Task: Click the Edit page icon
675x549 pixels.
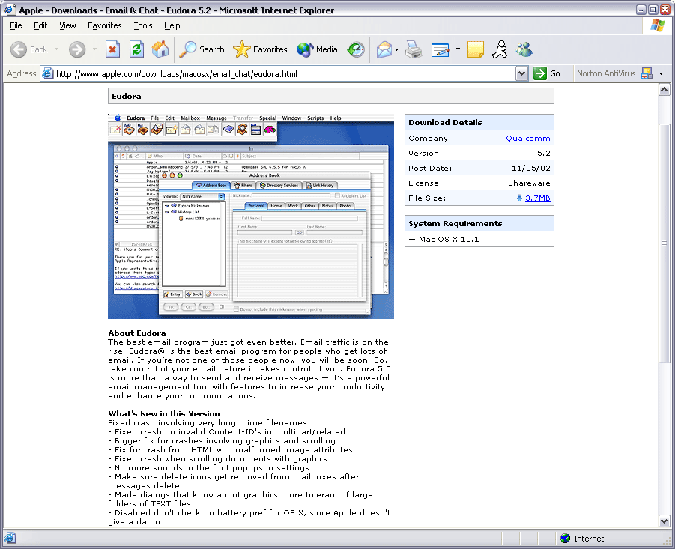Action: click(440, 50)
